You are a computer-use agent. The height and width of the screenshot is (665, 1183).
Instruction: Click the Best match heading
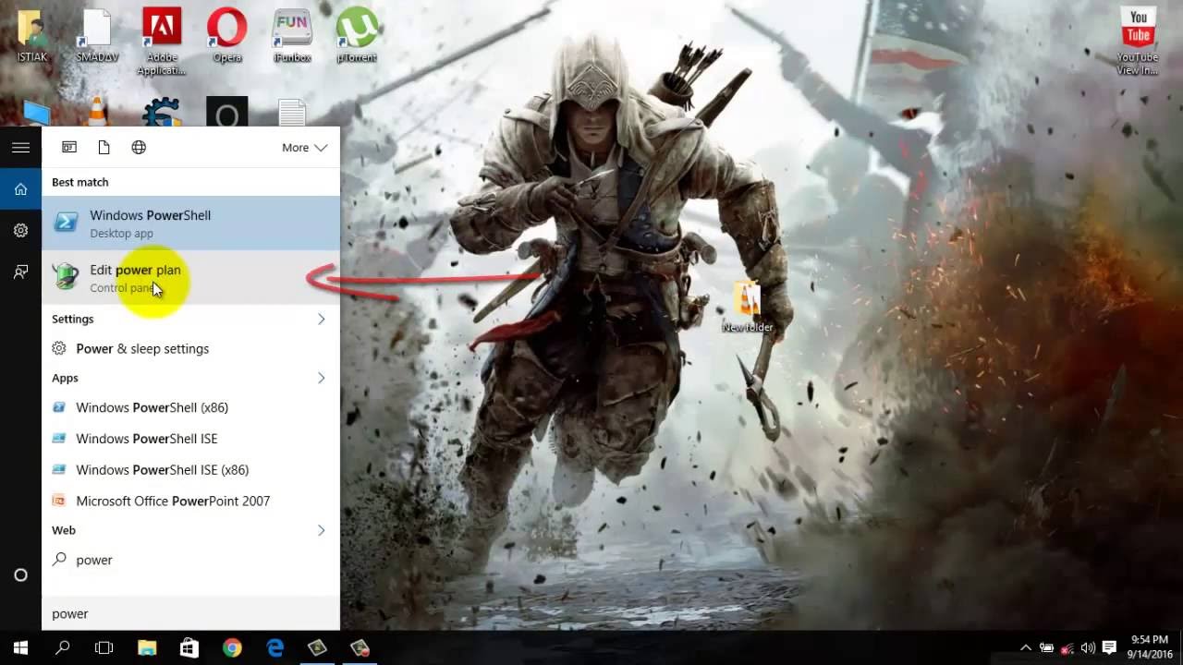79,182
